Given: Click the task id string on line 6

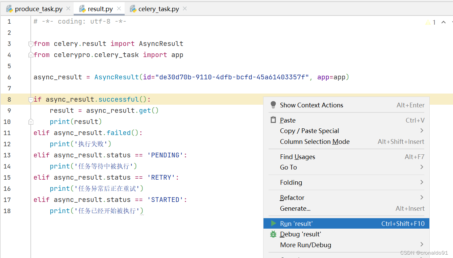Looking at the screenshot, I should click(x=232, y=77).
